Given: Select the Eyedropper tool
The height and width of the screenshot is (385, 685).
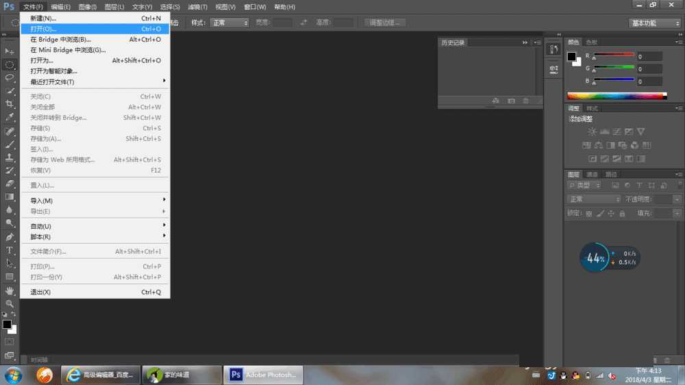Looking at the screenshot, I should pos(9,117).
